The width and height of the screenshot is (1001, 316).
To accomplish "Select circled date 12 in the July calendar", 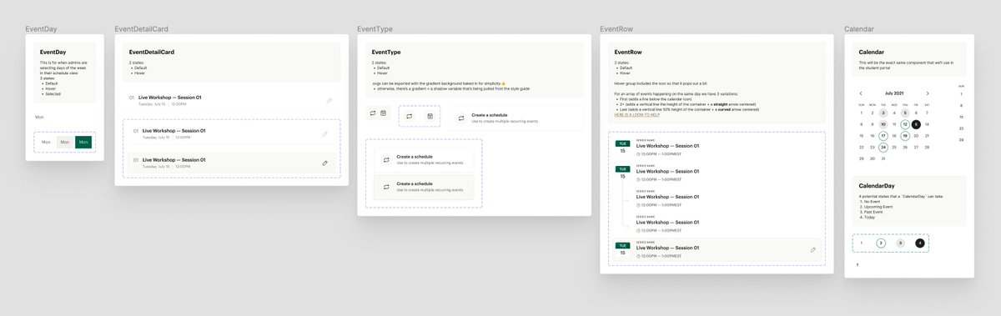I will (x=905, y=124).
